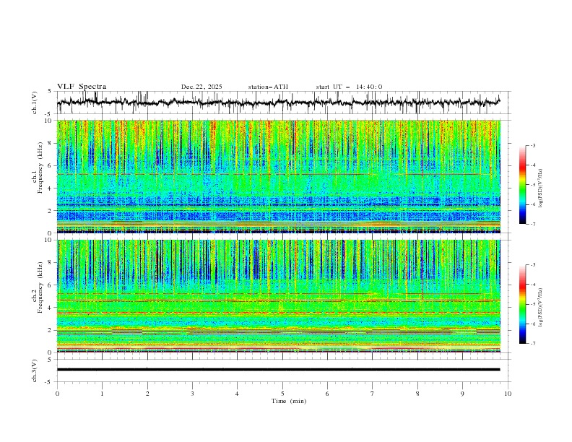Click the ch.2 color bar "log(PSD)(V²/Hz)" label
Screen dimensions: 572x442
[541, 308]
